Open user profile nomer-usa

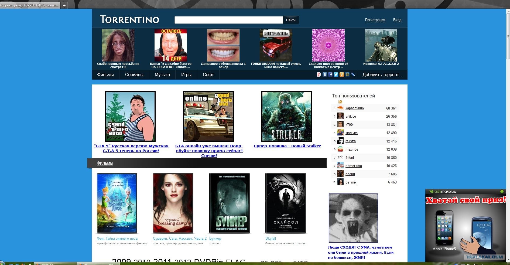point(354,166)
